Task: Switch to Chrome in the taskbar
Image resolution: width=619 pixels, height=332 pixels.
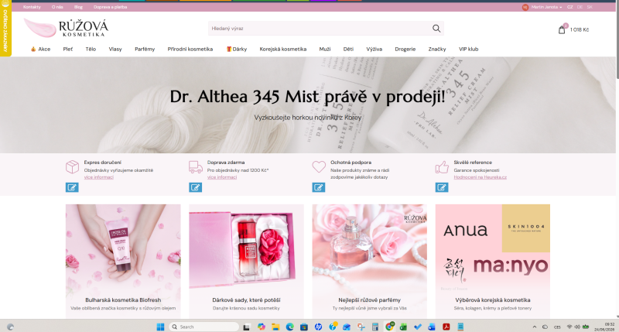Action: point(390,327)
